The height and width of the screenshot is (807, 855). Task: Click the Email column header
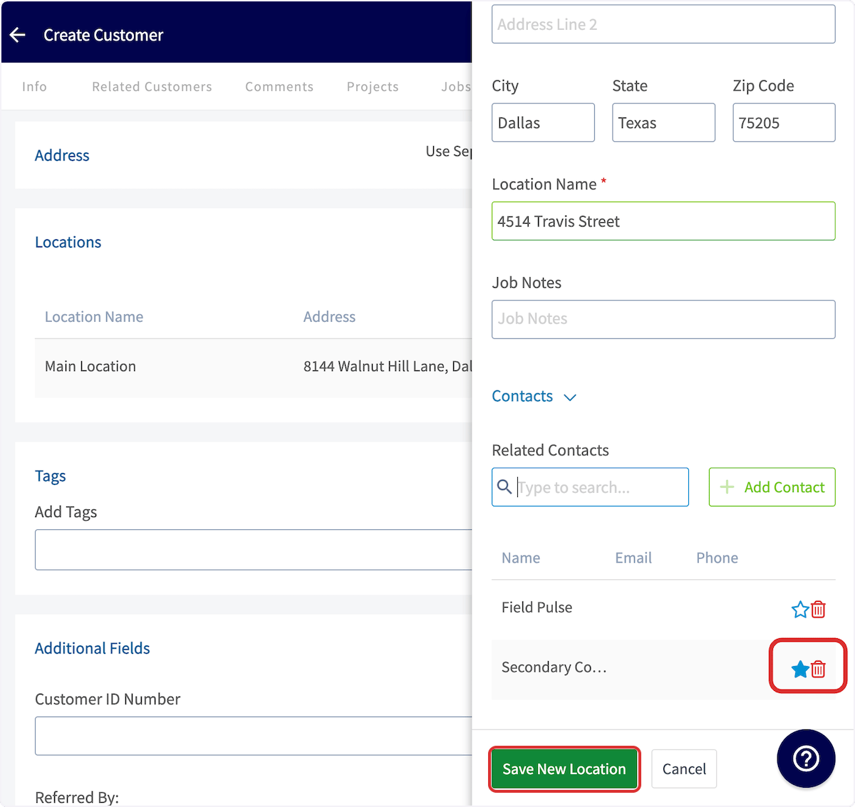[633, 558]
